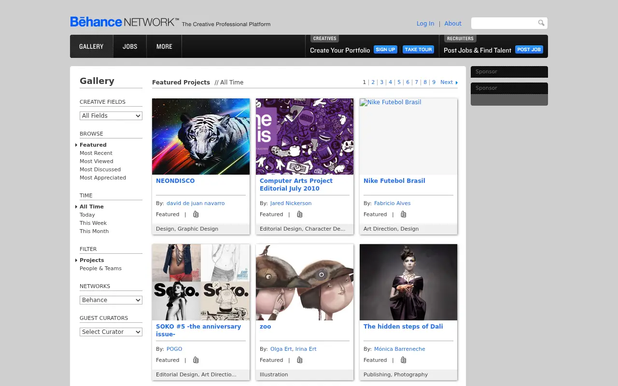Click the Behance Network logo
Screen dimensions: 618x386
tap(125, 22)
